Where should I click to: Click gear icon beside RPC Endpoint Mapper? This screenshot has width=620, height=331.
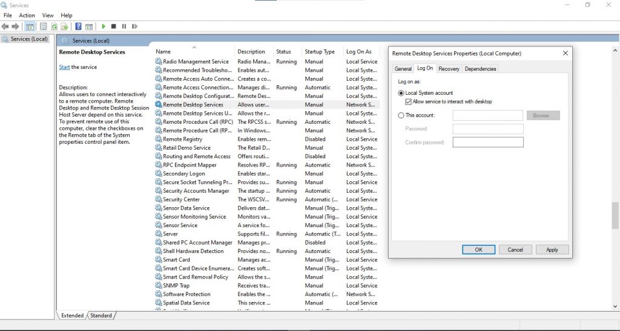coord(159,165)
